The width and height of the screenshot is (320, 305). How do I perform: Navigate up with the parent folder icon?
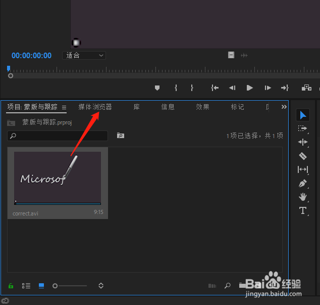11,123
